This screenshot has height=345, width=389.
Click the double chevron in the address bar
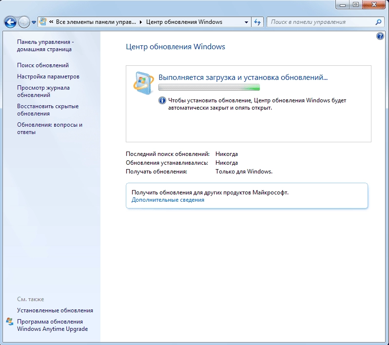[51, 22]
